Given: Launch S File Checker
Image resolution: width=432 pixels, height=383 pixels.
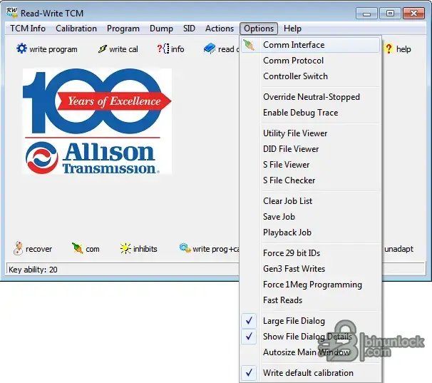Looking at the screenshot, I should pyautogui.click(x=312, y=180).
